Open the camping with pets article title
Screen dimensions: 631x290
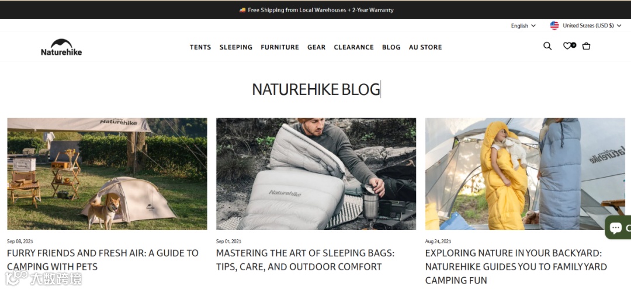click(x=103, y=260)
